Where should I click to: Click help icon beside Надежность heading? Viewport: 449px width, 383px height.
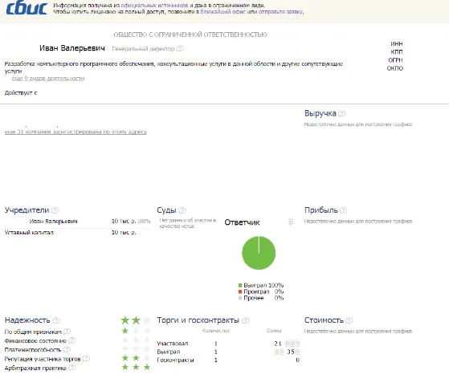point(56,320)
